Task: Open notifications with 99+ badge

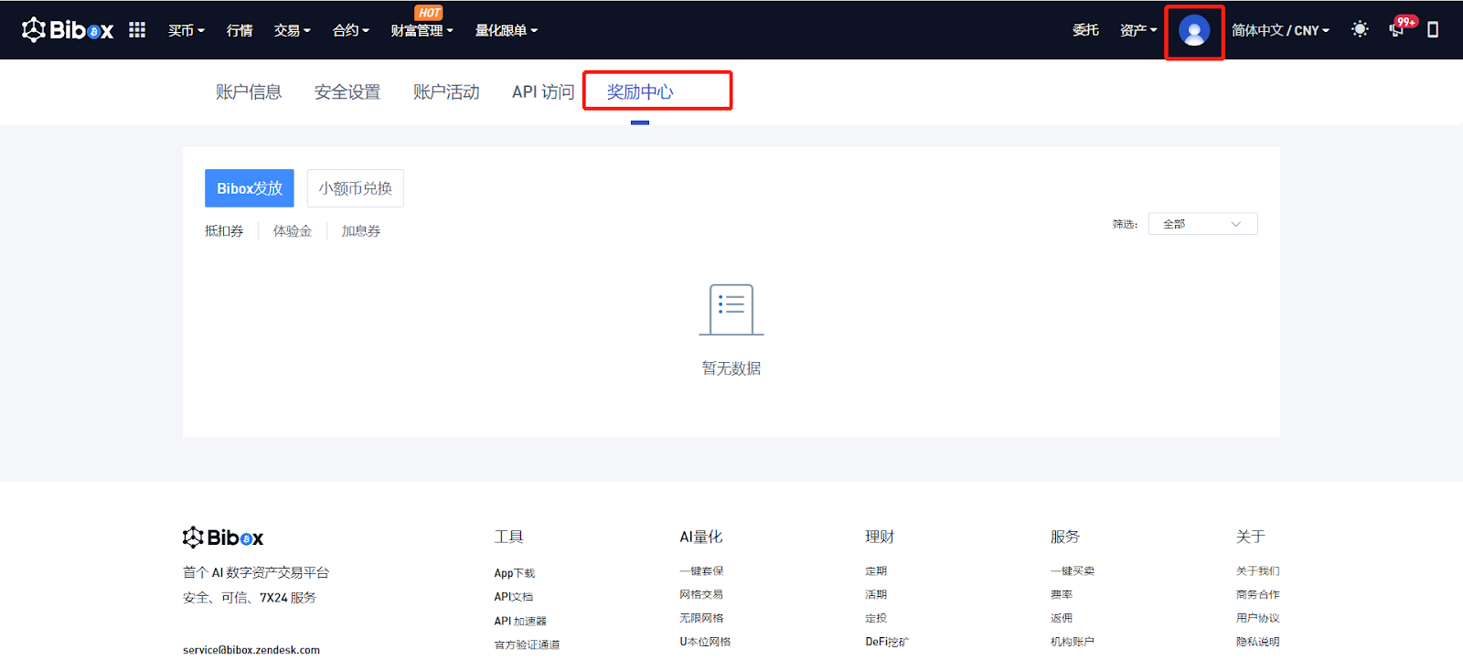Action: [x=1399, y=27]
